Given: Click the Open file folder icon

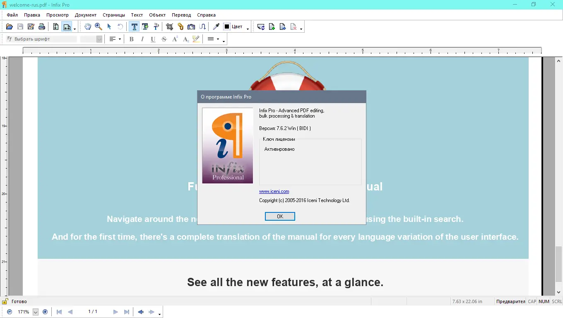Looking at the screenshot, I should (x=9, y=27).
